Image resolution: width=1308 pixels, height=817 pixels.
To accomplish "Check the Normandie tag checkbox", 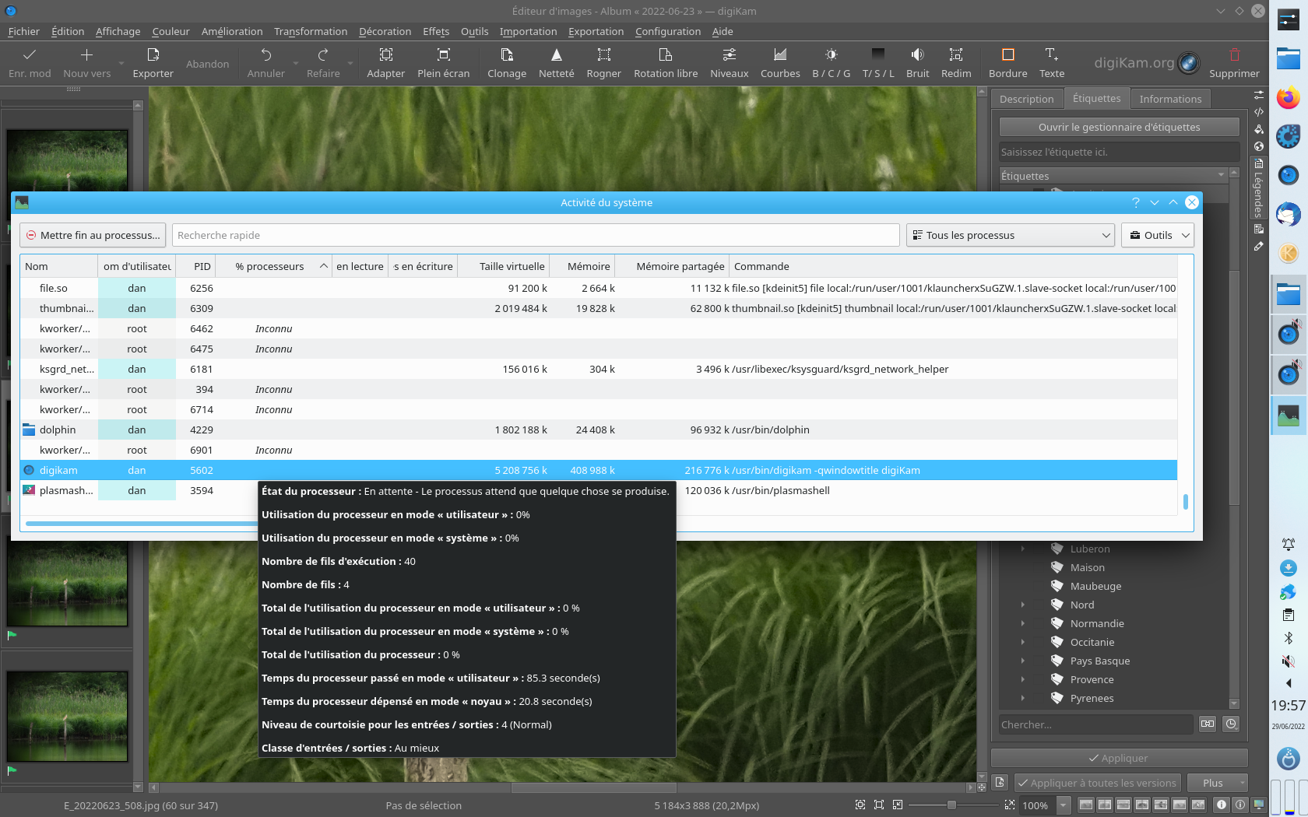I will coord(1039,624).
